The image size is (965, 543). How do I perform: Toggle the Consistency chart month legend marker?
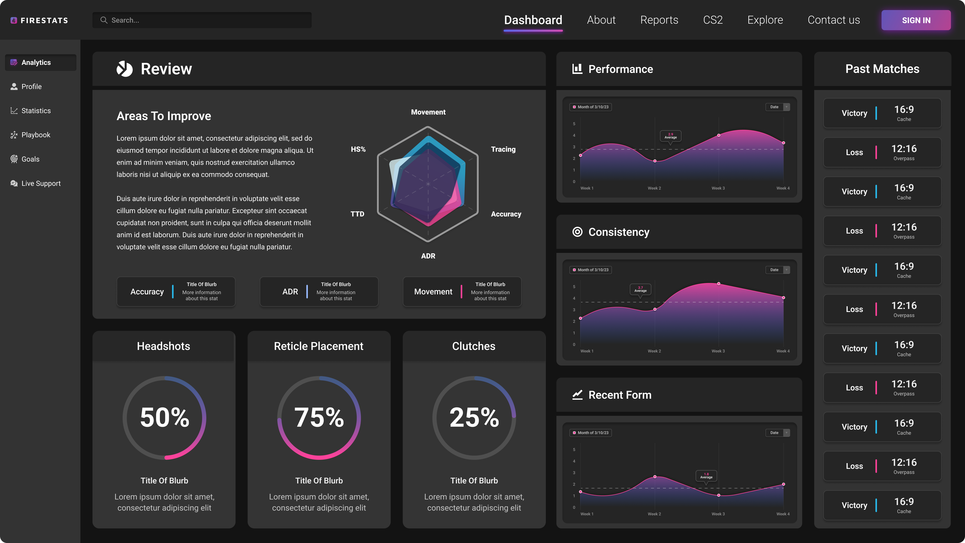tap(574, 270)
